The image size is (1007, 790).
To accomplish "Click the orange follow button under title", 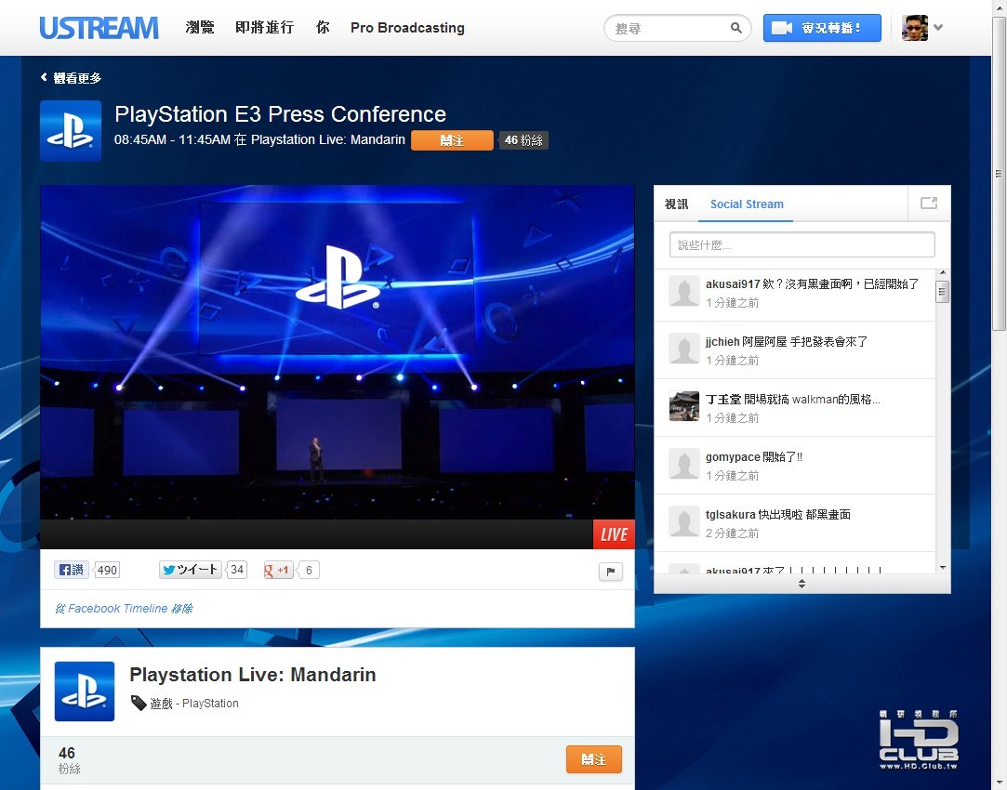I will click(452, 140).
